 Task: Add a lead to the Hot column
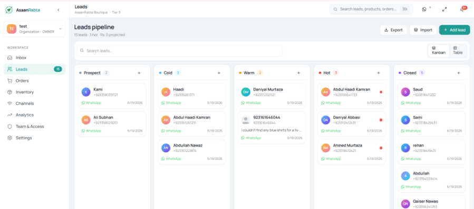(x=379, y=73)
